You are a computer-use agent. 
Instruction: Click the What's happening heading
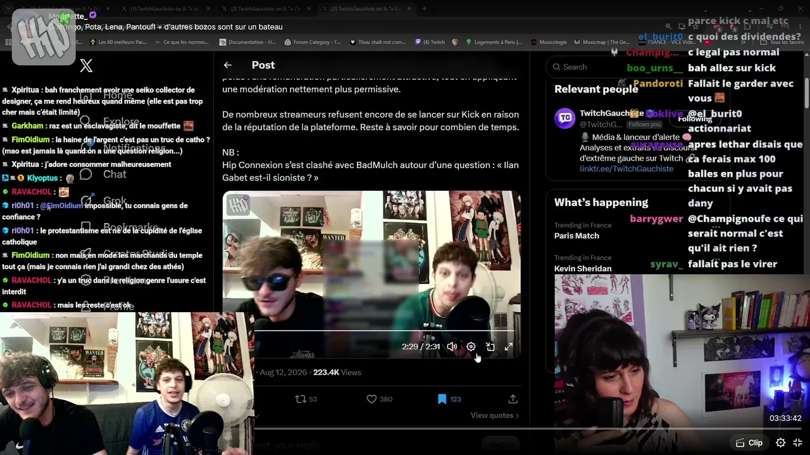601,202
